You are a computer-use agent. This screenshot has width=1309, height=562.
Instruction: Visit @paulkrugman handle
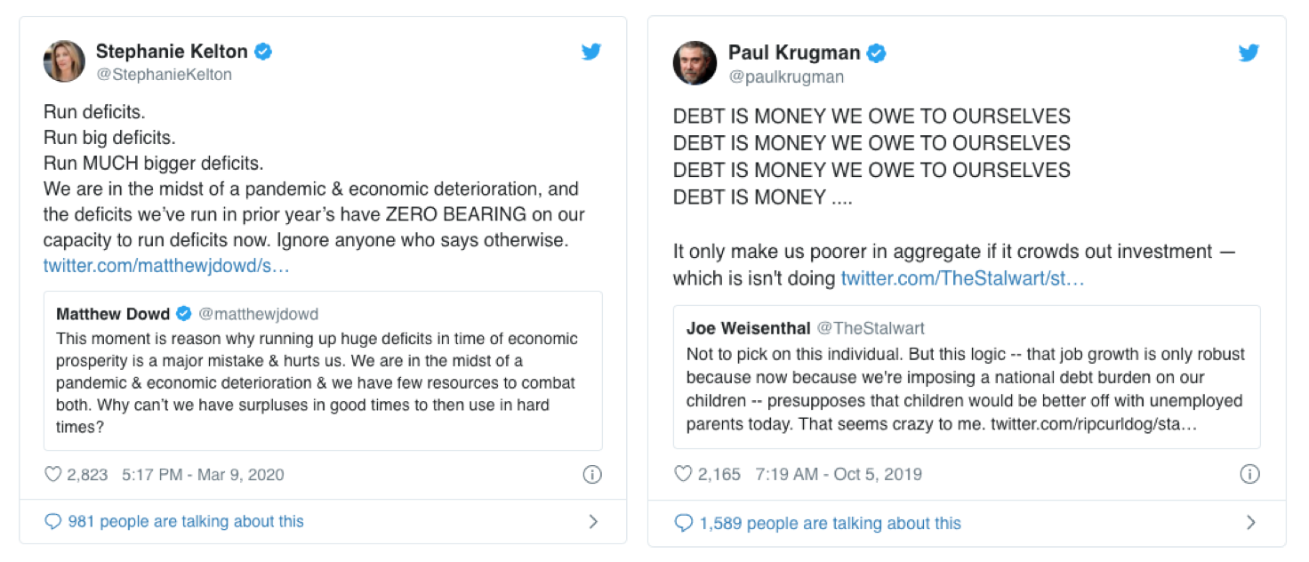(786, 76)
